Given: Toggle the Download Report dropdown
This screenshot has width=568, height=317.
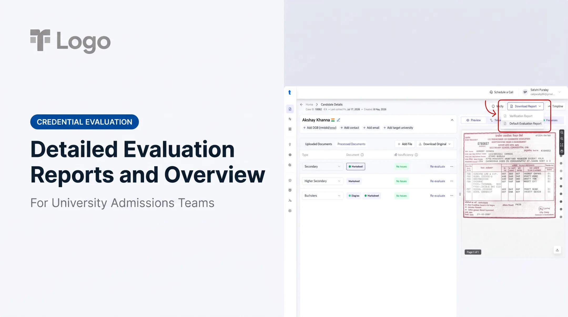Looking at the screenshot, I should point(525,106).
